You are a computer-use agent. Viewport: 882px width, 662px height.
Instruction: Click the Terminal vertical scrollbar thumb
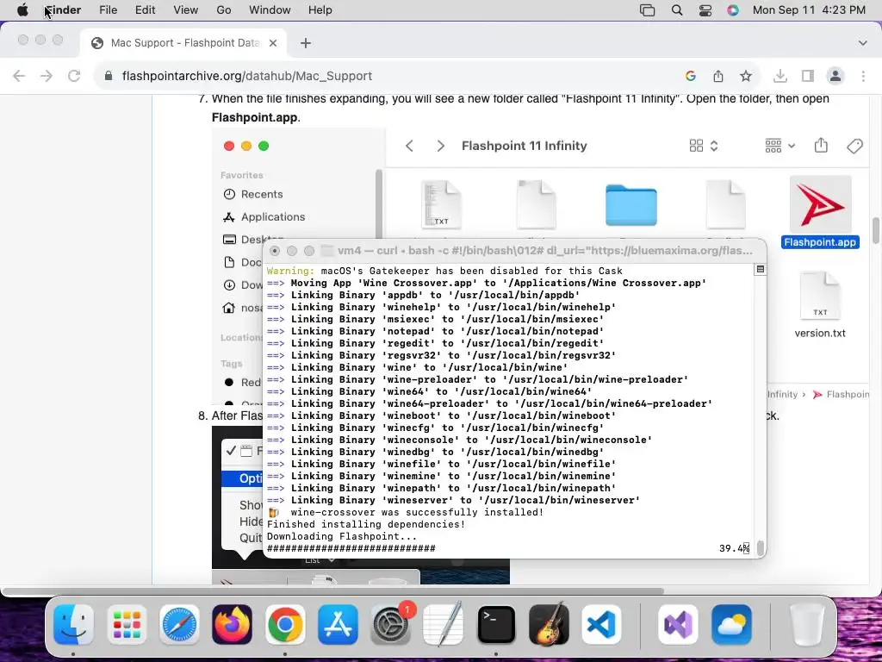click(761, 547)
